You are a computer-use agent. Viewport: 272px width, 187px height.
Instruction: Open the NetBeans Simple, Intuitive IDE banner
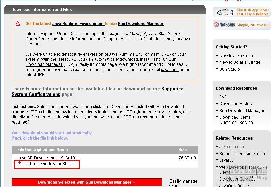coord(242,25)
